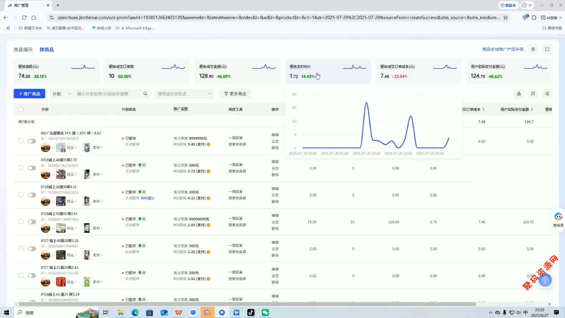Image resolution: width=565 pixels, height=318 pixels.
Task: Click the fullscreen expand icon at top right
Action: pos(547,49)
